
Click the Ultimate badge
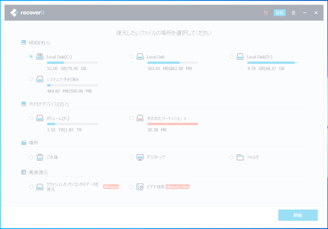click(x=111, y=187)
